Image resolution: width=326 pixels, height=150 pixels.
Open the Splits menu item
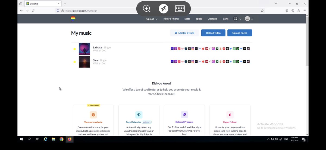click(x=199, y=19)
